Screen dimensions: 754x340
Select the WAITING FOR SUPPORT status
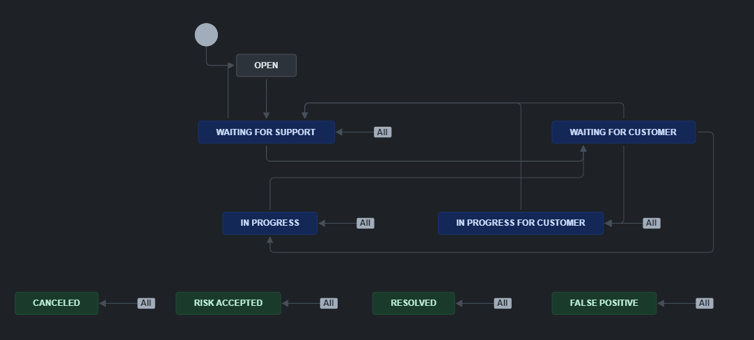(266, 132)
